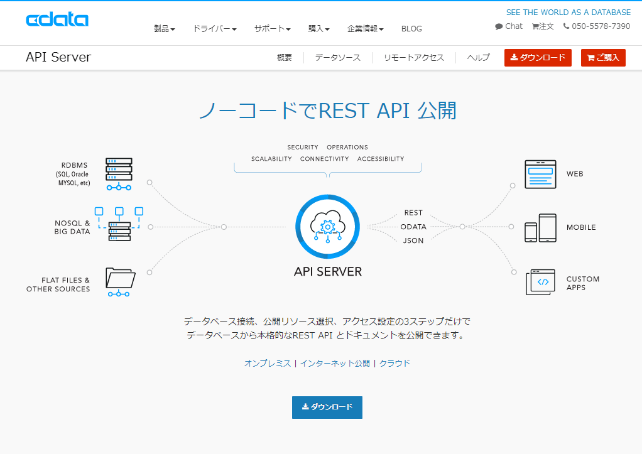The height and width of the screenshot is (454, 642).
Task: Click the FLAT FILES & OTHER SOURCES label
Action: pyautogui.click(x=58, y=284)
